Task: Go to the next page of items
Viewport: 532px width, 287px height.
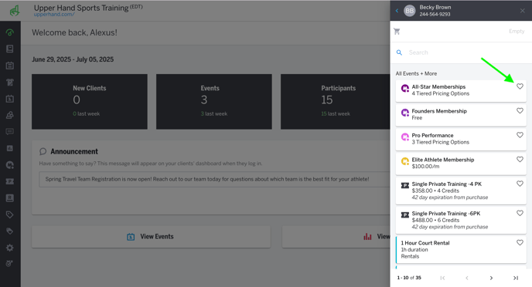Action: (491, 278)
